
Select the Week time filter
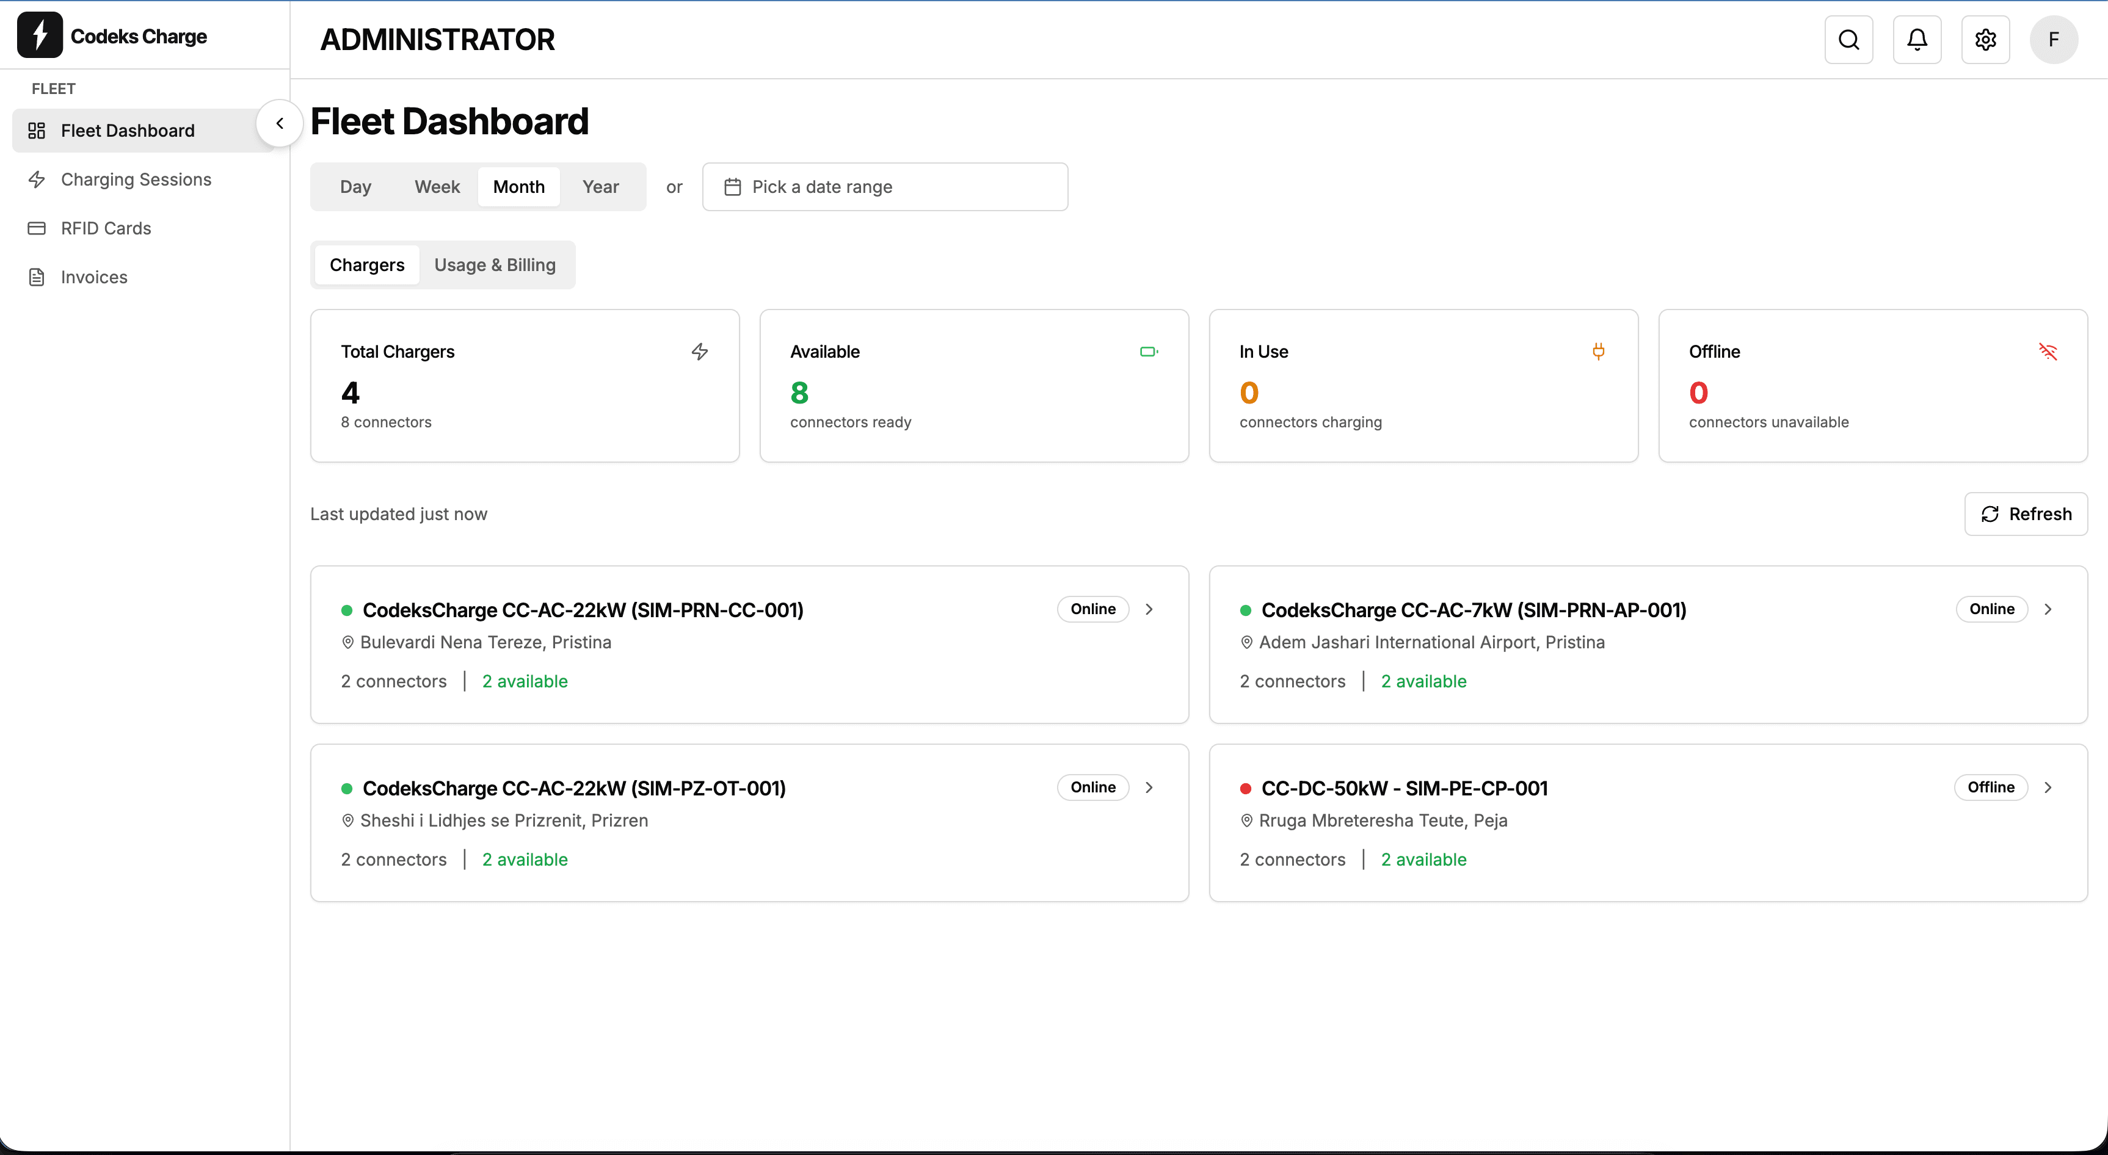437,187
